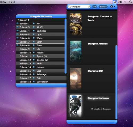The image size is (133, 127).
Task: Select the Episode 18 row label
Action: tap(25, 82)
